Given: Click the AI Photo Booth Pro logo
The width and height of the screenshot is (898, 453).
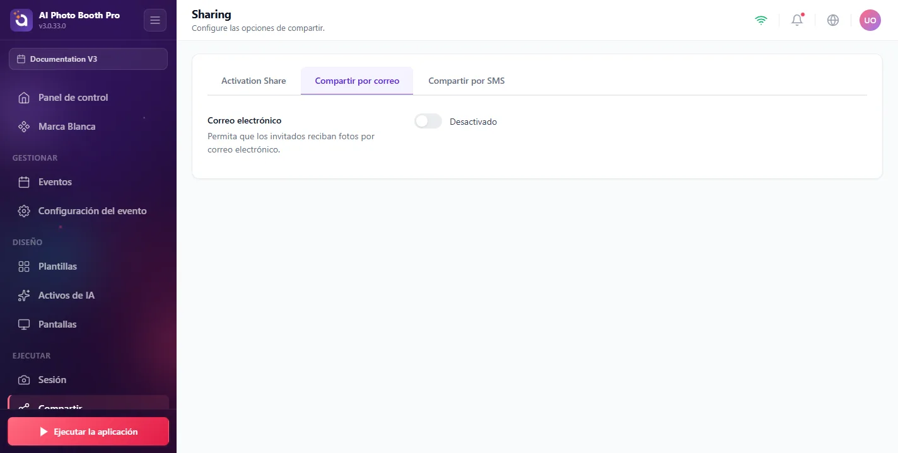Looking at the screenshot, I should pyautogui.click(x=21, y=20).
